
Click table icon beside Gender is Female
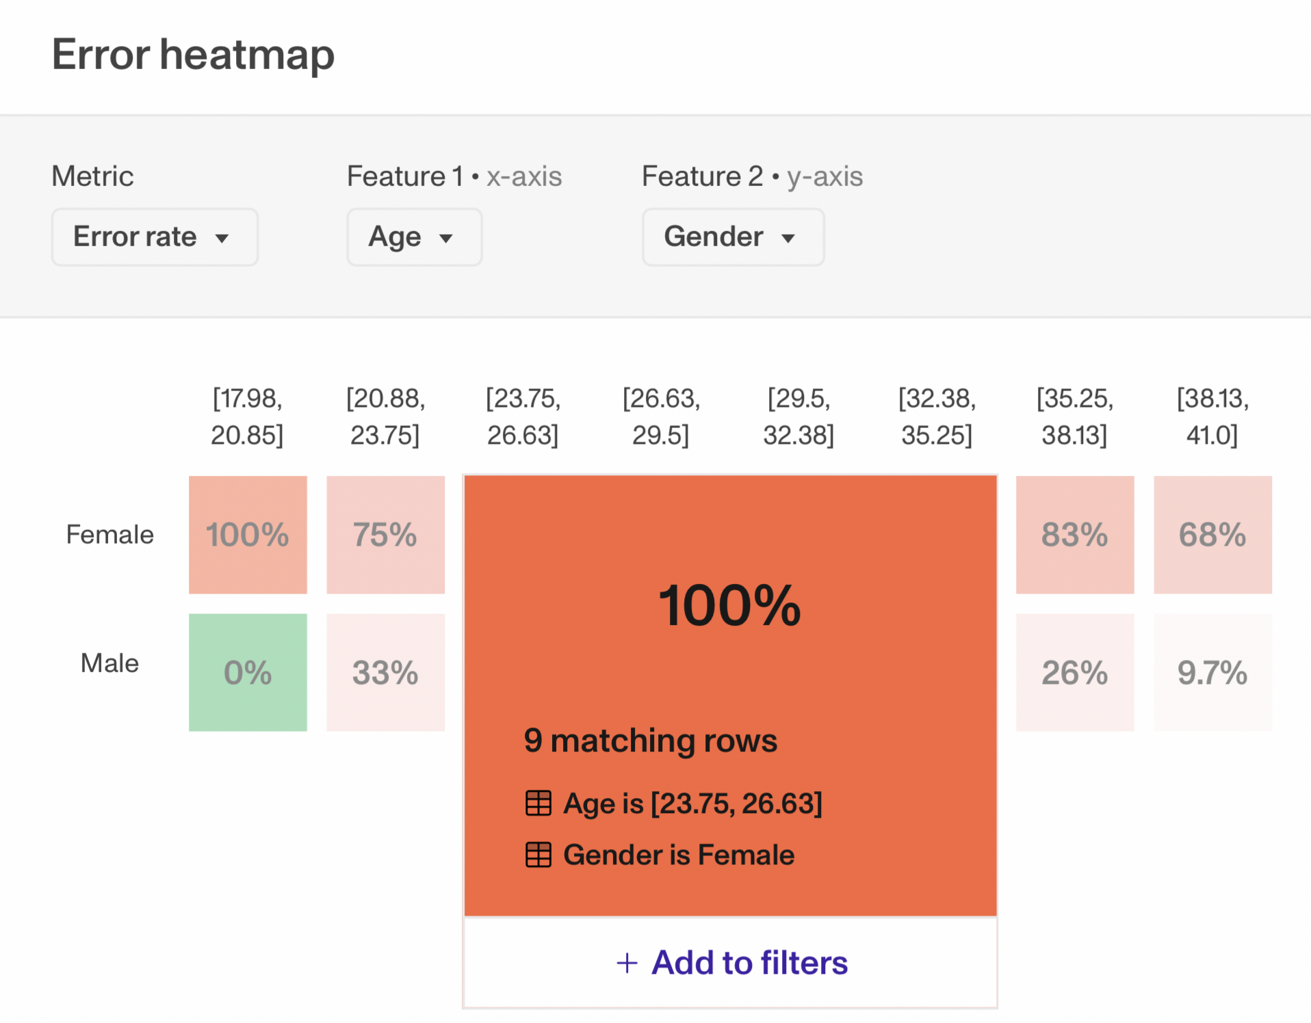click(538, 855)
